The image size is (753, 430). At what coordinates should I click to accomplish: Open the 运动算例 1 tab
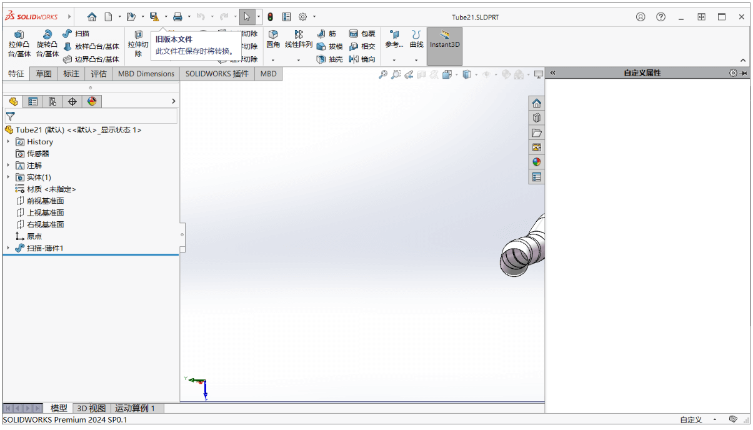[136, 407]
